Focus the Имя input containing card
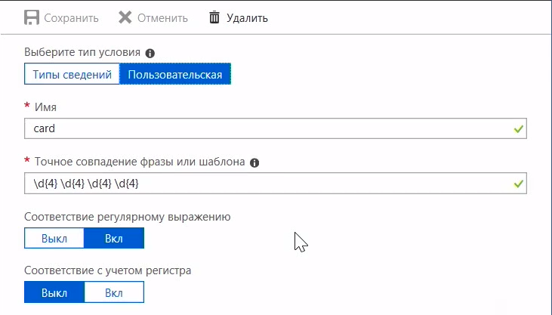 264,128
